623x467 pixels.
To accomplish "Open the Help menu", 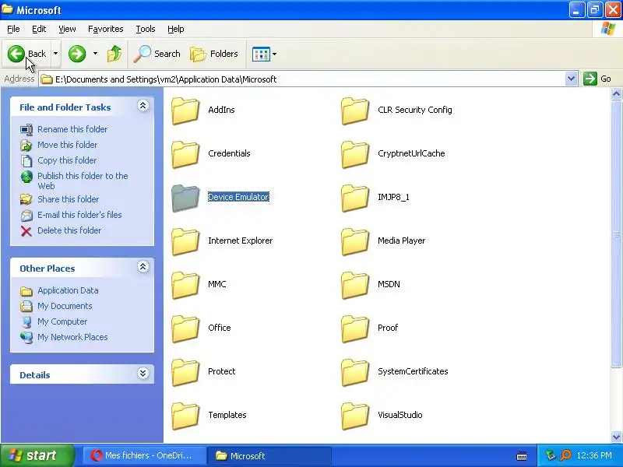I will tap(176, 29).
